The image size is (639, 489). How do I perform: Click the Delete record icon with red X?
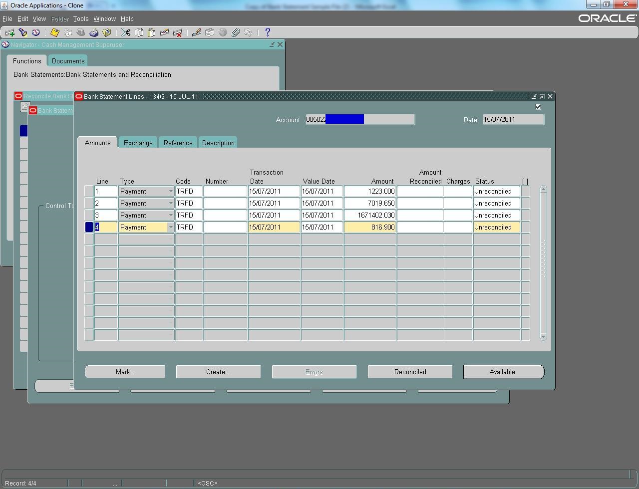click(177, 32)
